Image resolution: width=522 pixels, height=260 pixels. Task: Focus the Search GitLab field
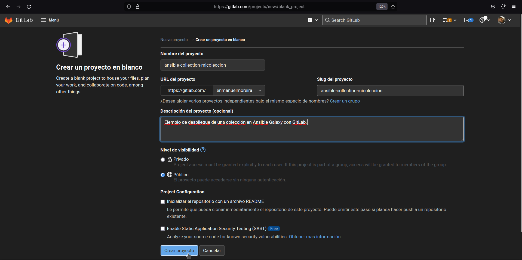pyautogui.click(x=374, y=20)
